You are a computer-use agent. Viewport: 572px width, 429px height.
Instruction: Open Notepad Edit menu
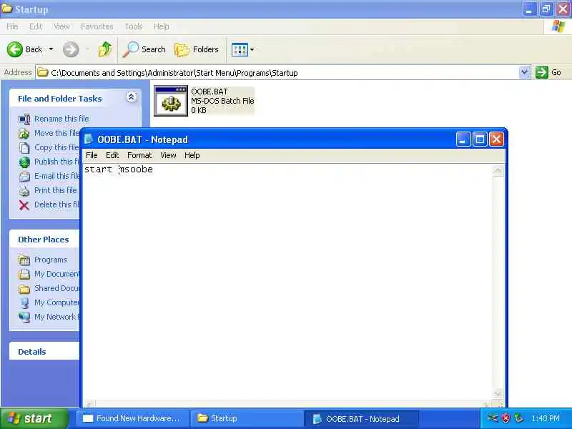112,155
